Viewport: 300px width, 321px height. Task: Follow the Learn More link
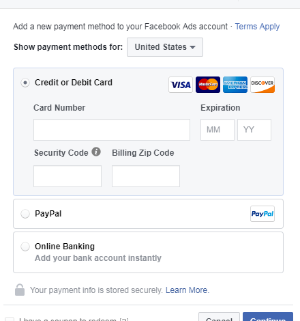(187, 290)
